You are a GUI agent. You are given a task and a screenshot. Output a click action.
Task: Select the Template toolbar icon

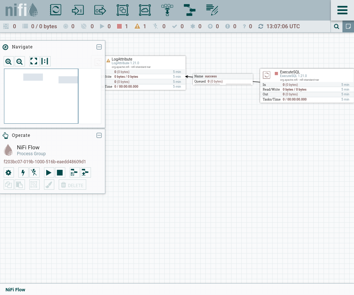190,10
